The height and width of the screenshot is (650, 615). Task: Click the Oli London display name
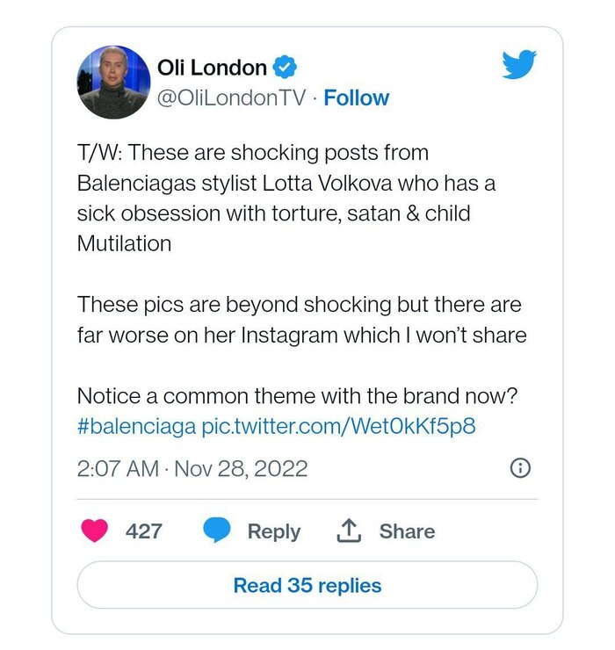tap(211, 67)
